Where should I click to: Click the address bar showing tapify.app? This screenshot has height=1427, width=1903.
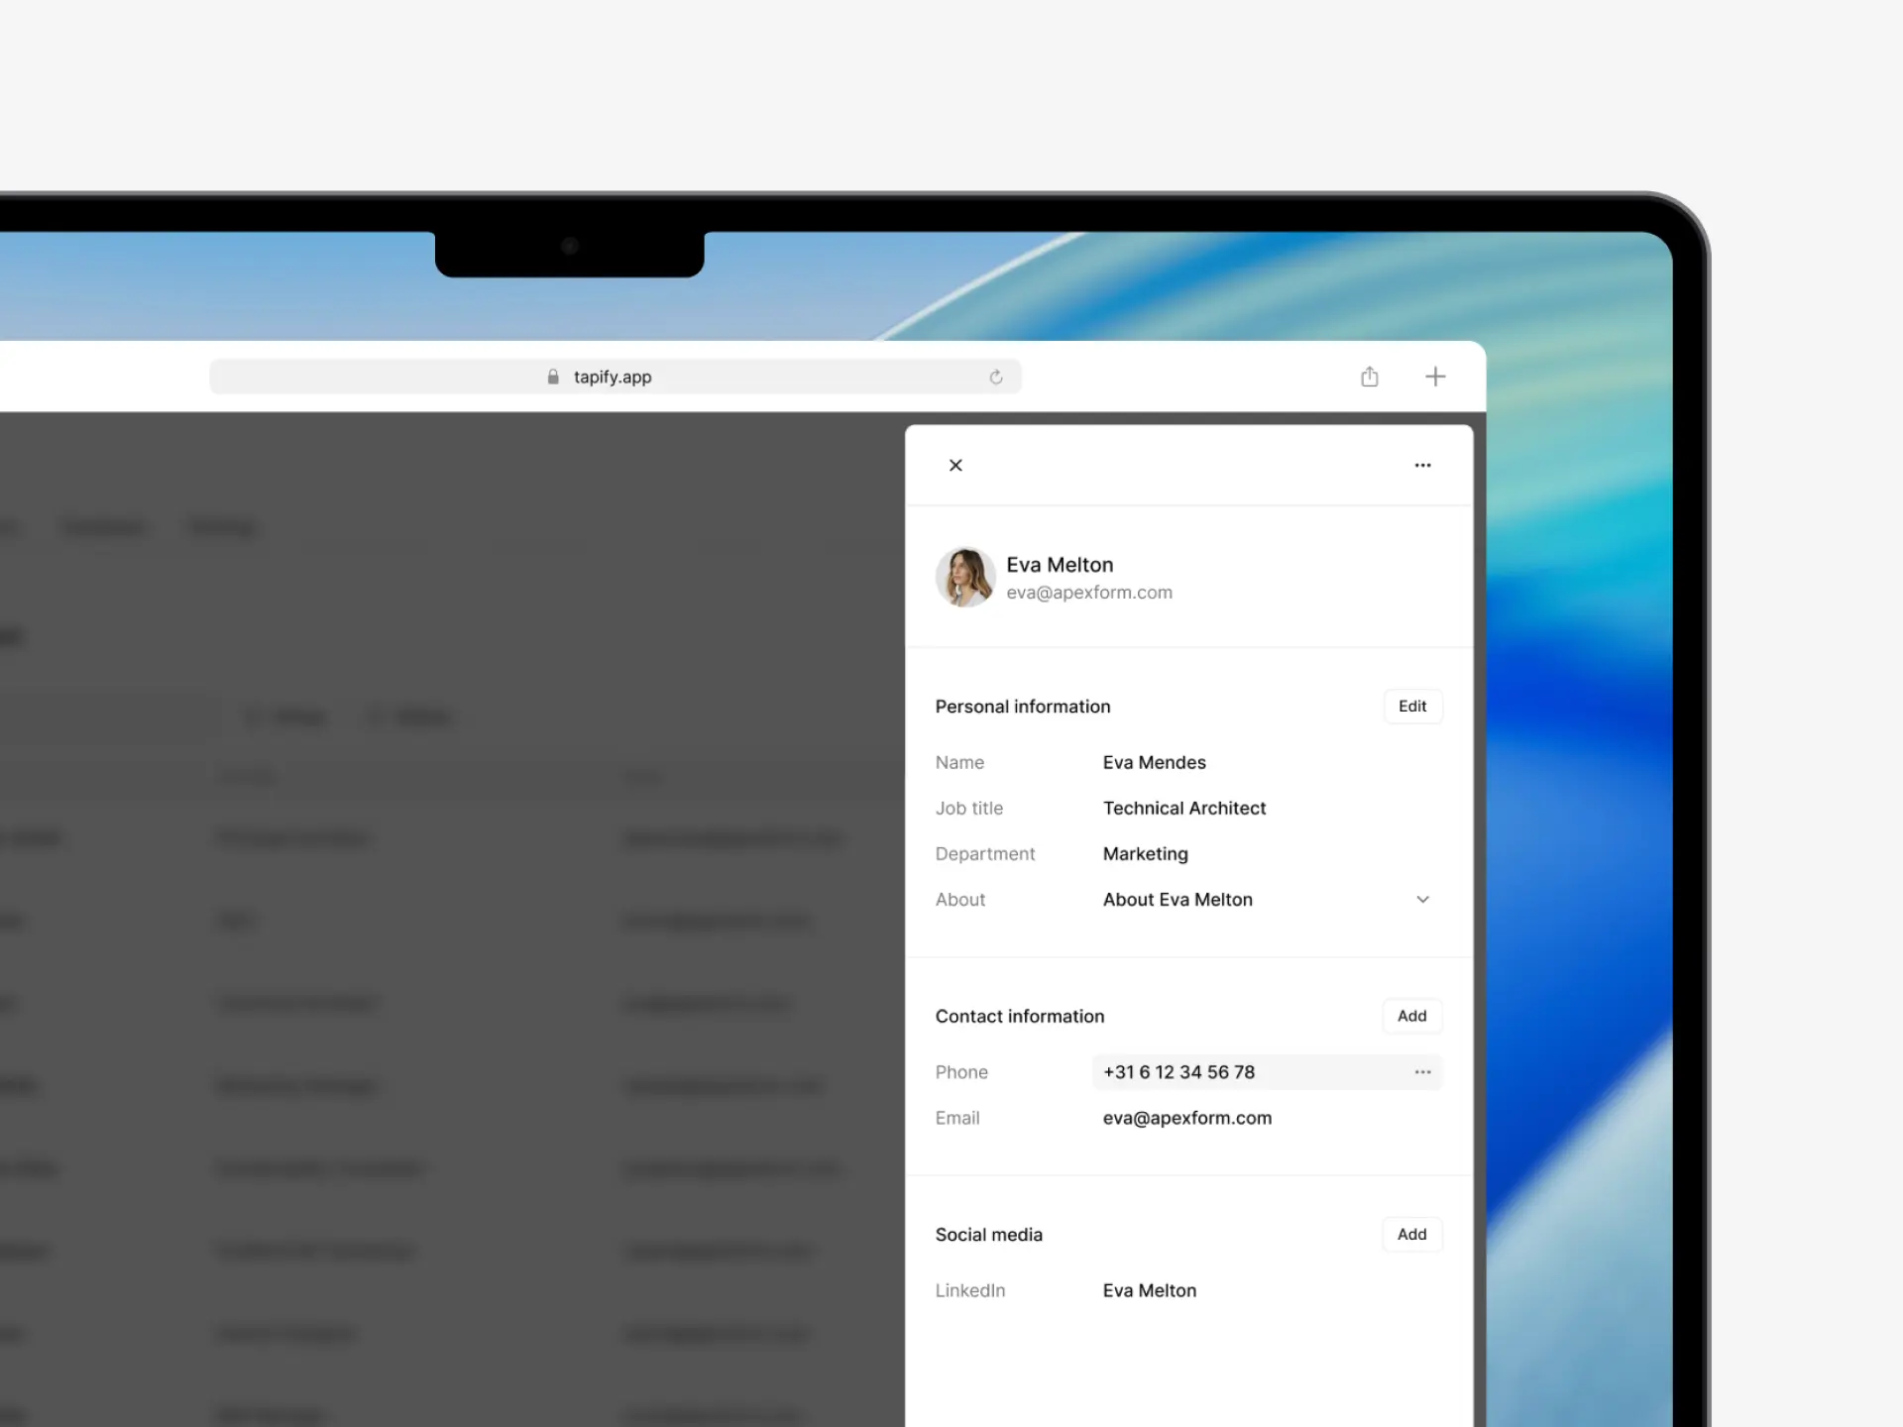click(x=614, y=377)
